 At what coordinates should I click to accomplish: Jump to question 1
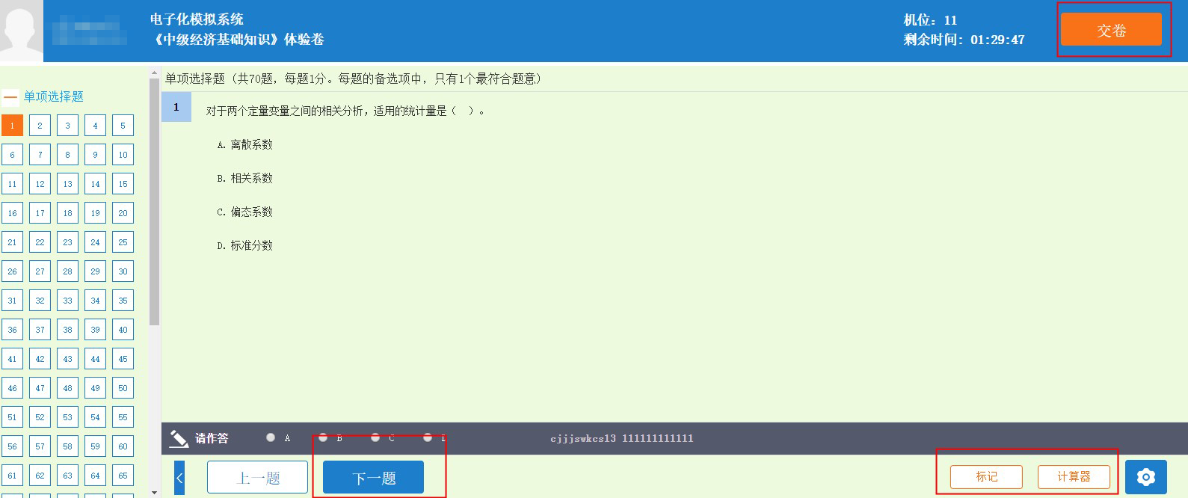click(12, 126)
